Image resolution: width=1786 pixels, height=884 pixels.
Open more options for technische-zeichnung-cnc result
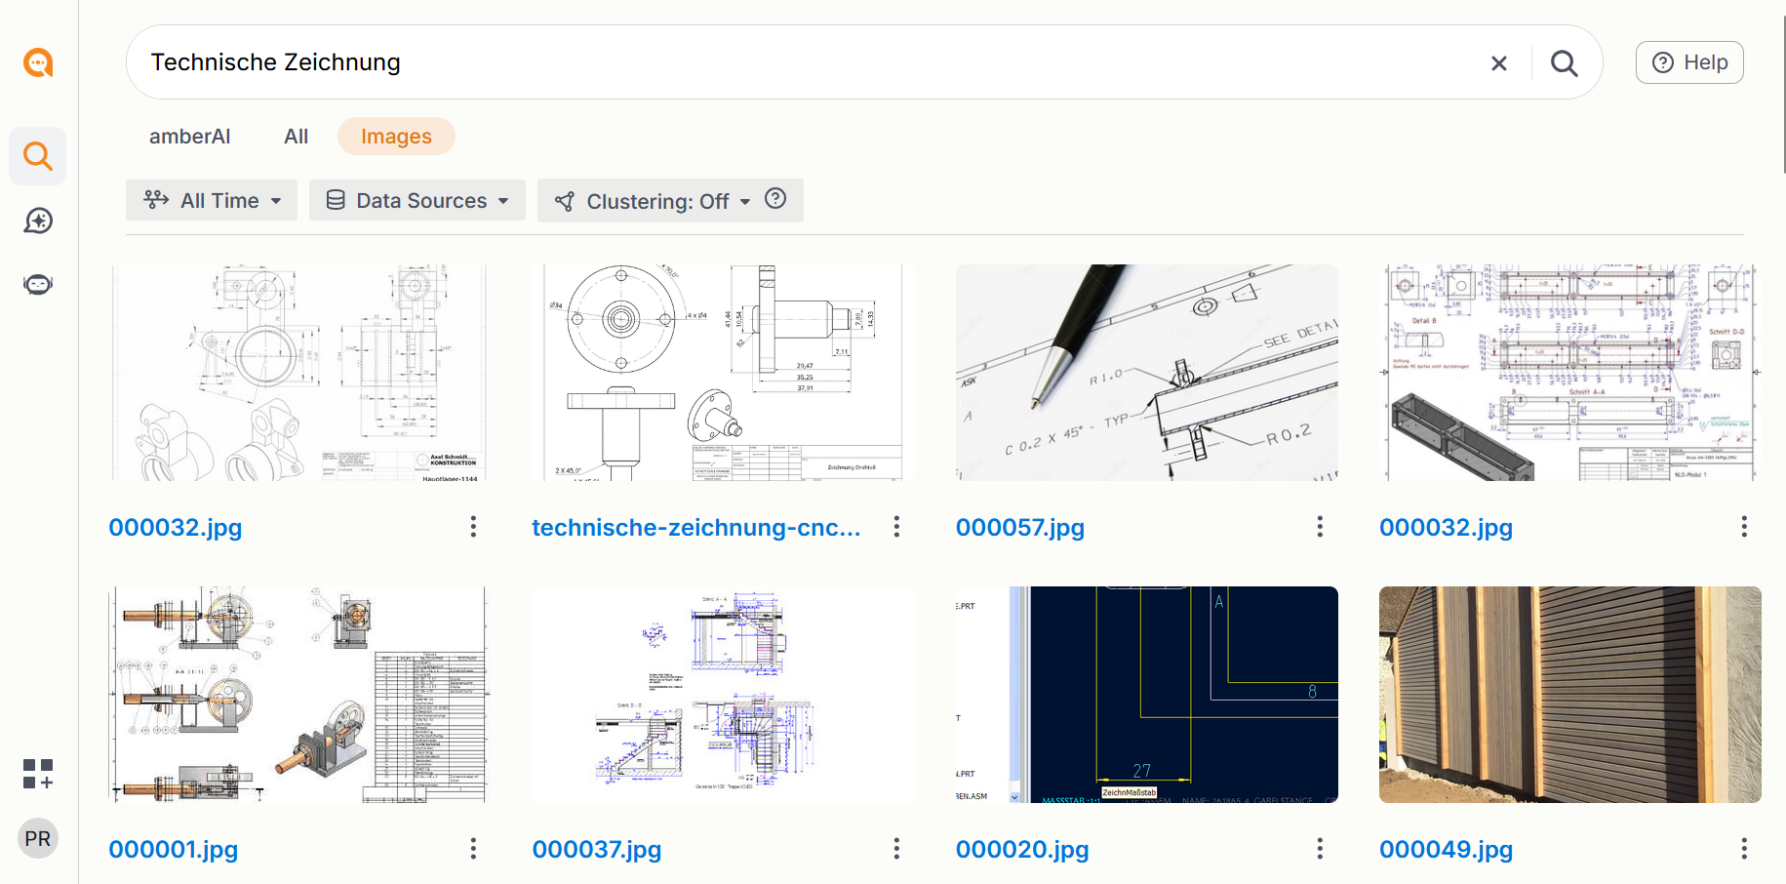[896, 527]
